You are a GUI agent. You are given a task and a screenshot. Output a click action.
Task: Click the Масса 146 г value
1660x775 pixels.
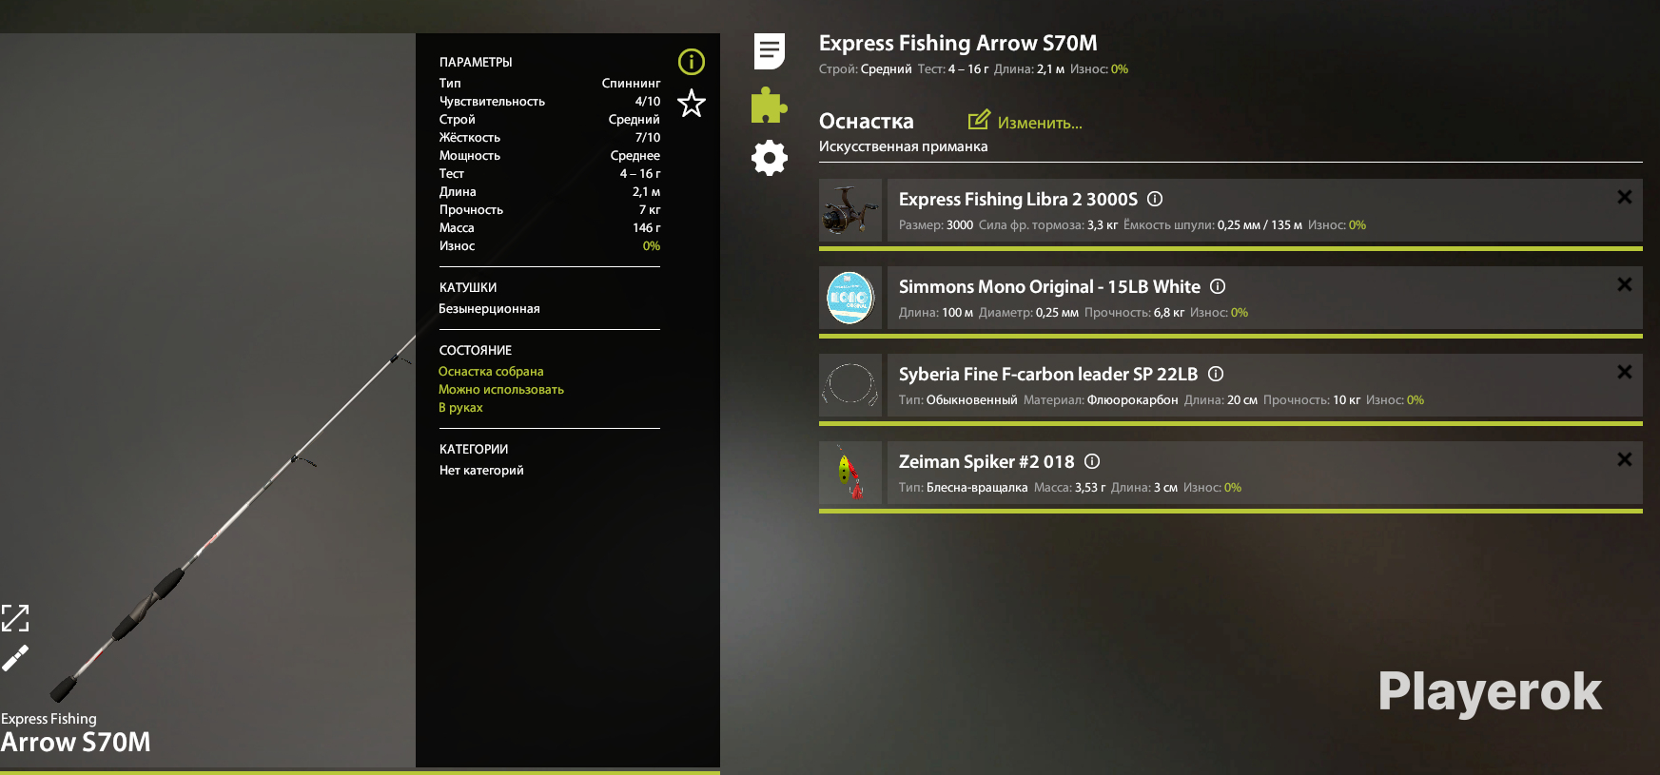647,227
